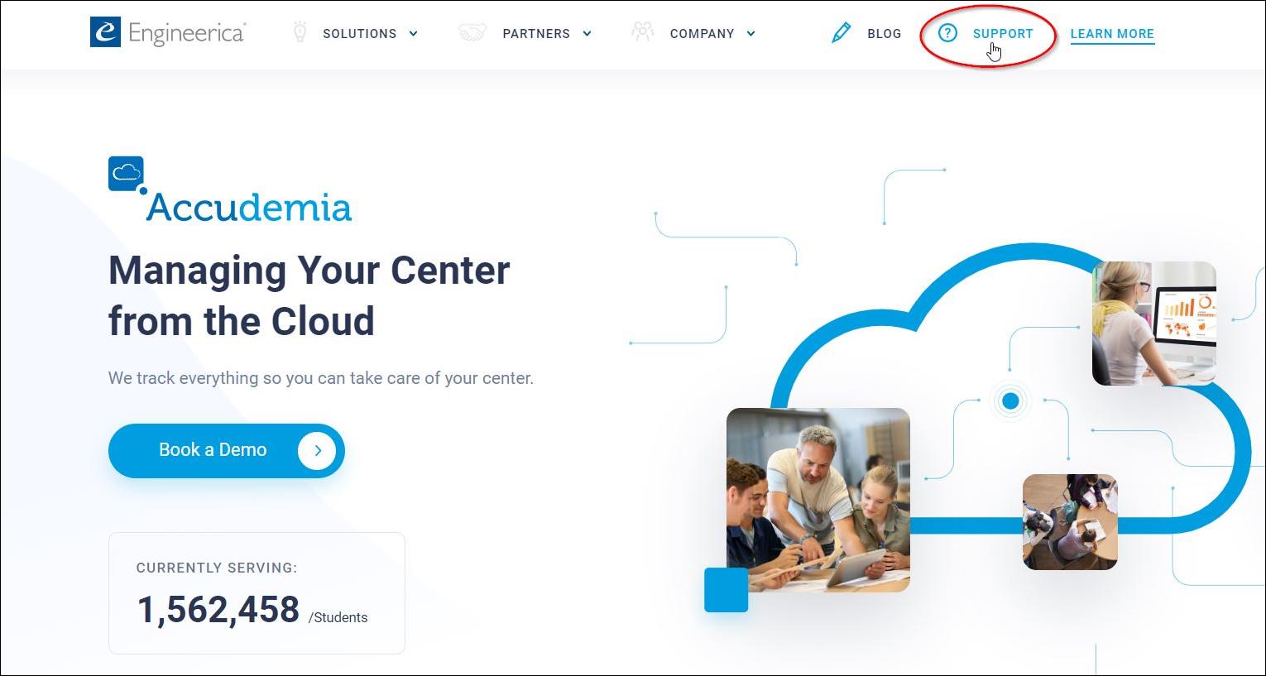
Task: Expand the Solutions dropdown chevron
Action: [414, 34]
